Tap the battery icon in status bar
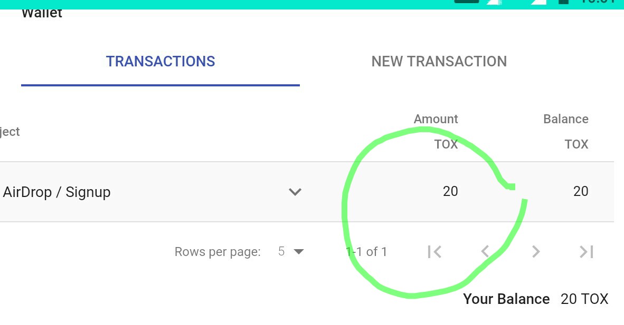Screen dimensions: 624x325 click(x=563, y=2)
